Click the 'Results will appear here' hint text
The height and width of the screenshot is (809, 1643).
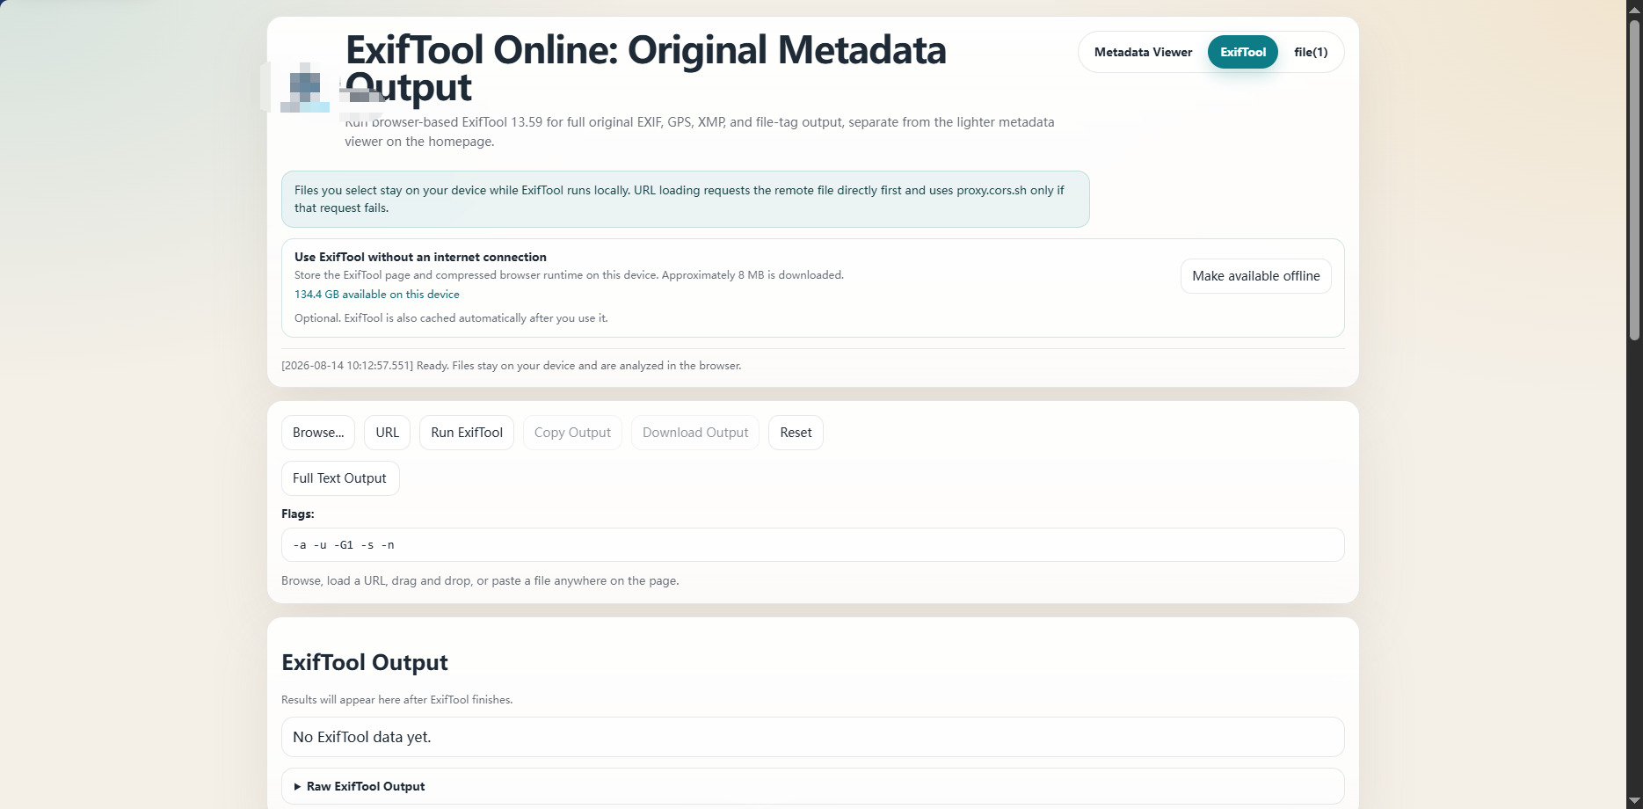tap(397, 700)
